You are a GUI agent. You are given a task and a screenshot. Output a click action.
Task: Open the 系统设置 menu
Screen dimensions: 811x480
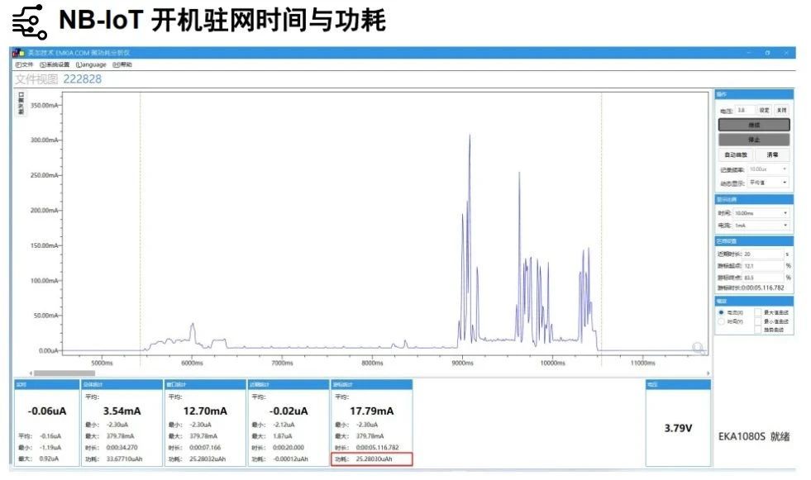click(x=55, y=64)
